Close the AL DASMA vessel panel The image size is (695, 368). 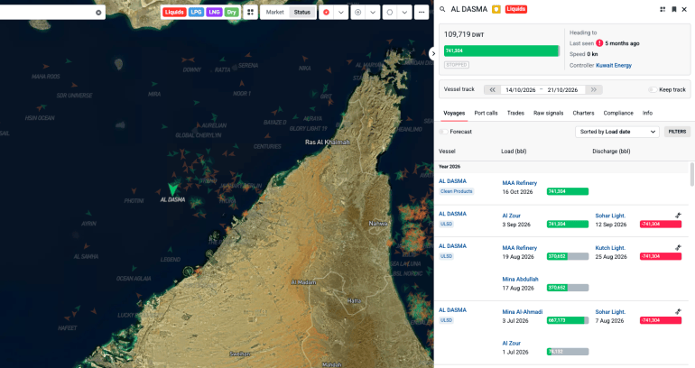pyautogui.click(x=684, y=9)
